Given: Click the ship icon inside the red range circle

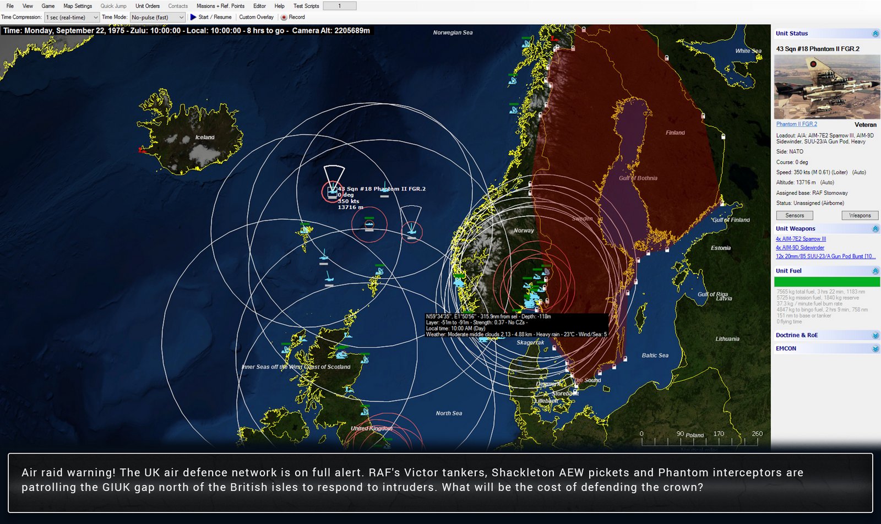Looking at the screenshot, I should pos(369,223).
